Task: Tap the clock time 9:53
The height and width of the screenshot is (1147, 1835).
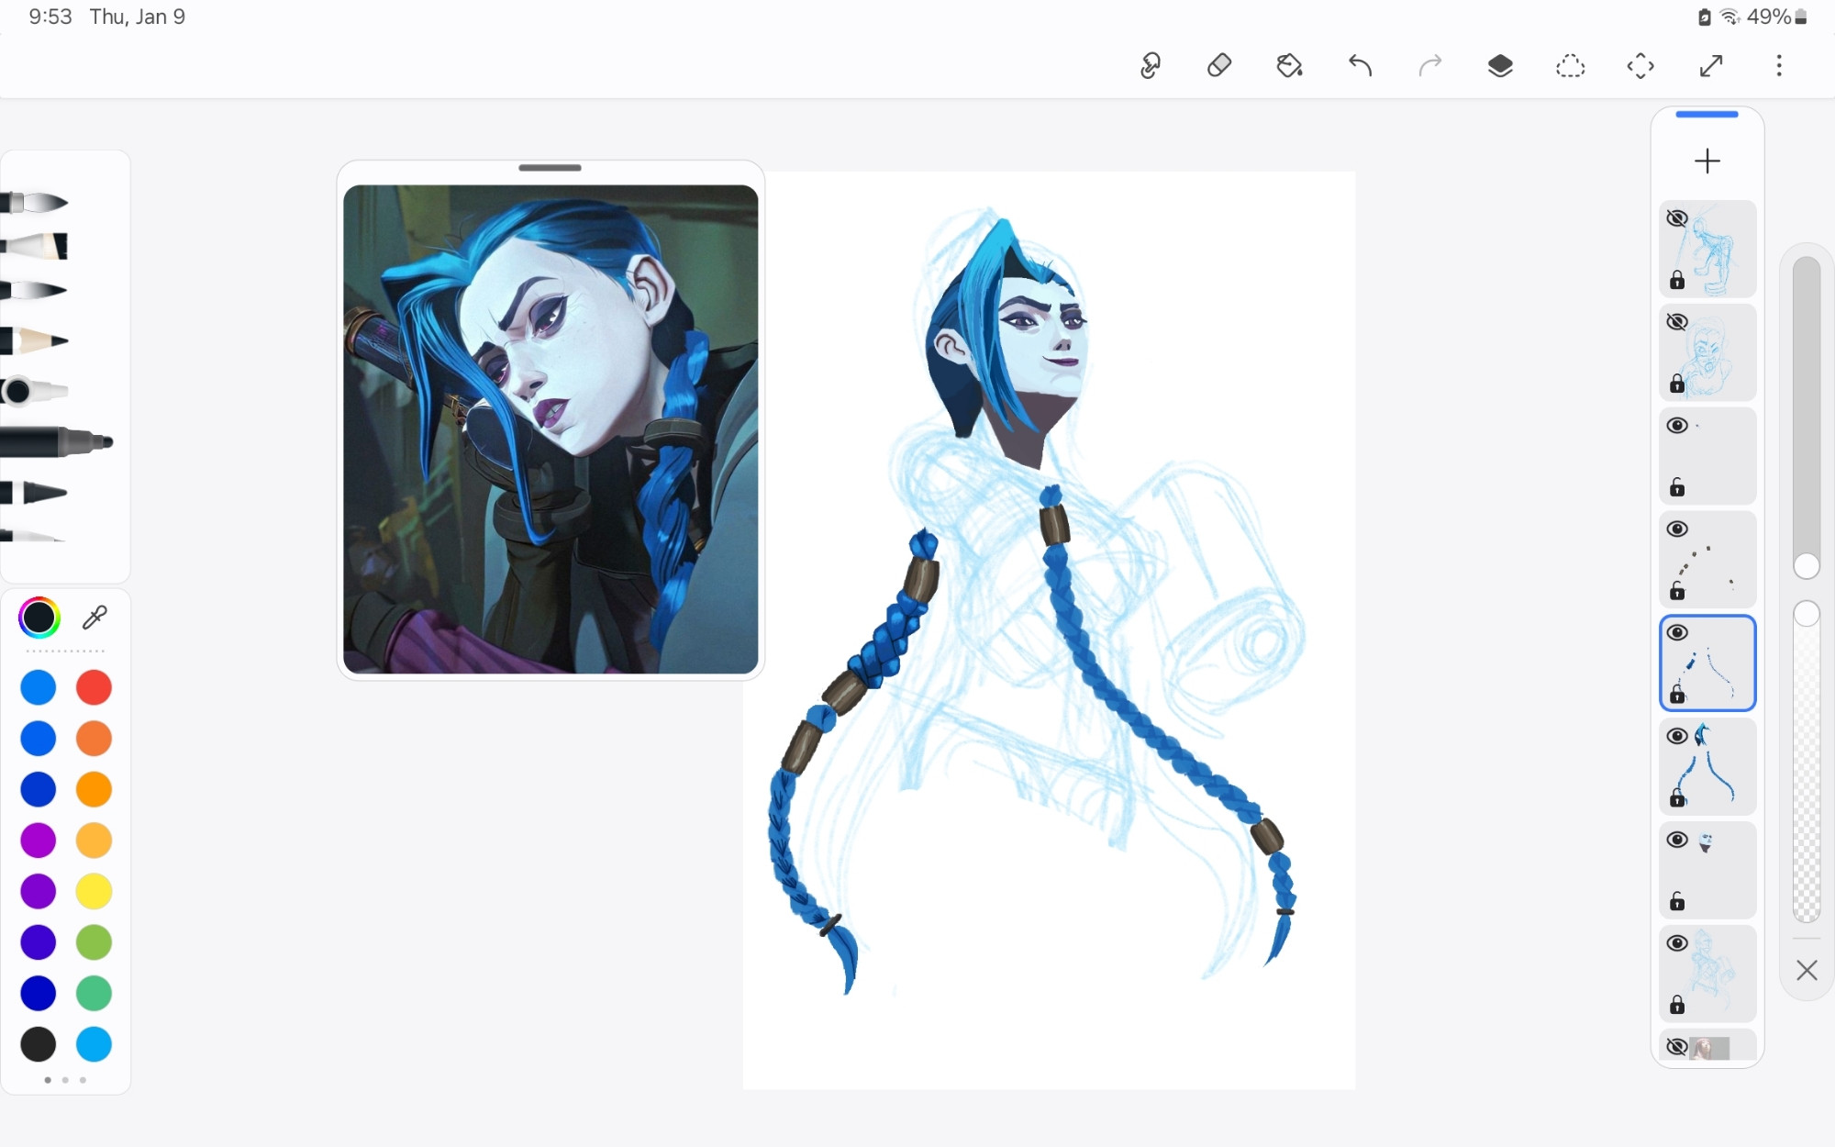Action: pos(50,17)
